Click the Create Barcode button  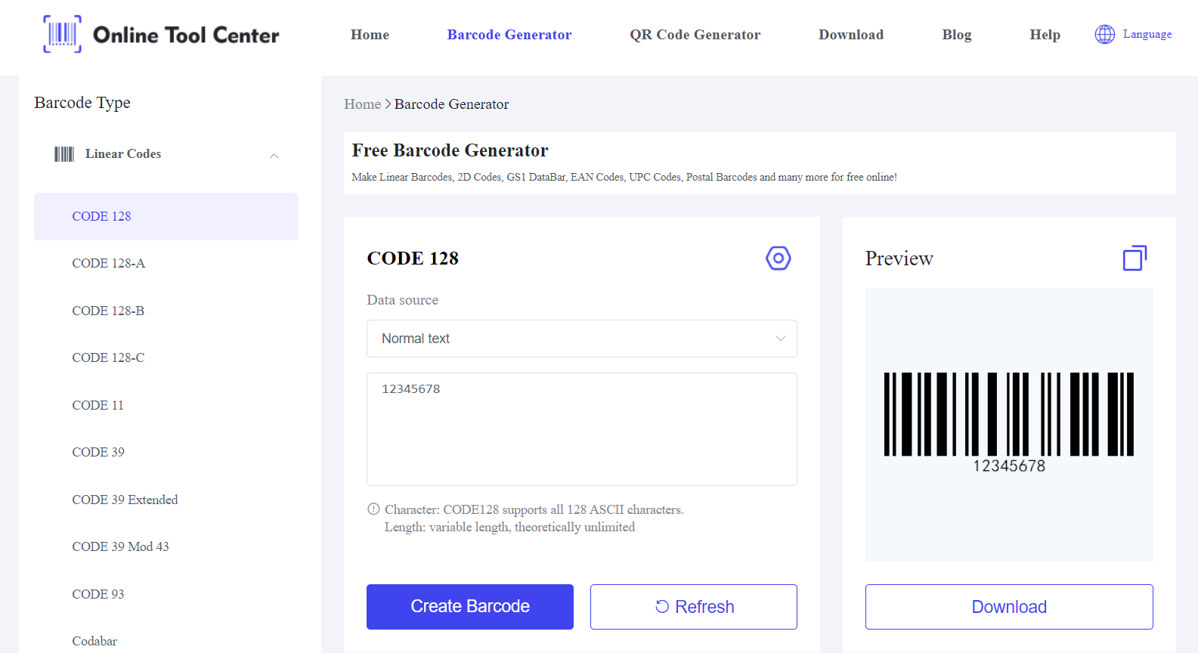coord(470,607)
